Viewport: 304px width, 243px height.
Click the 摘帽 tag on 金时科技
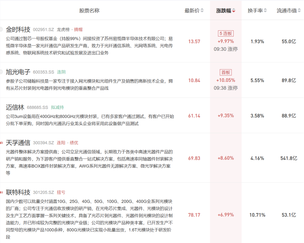click(x=78, y=30)
